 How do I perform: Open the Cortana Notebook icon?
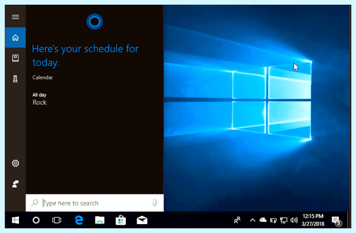pyautogui.click(x=15, y=58)
